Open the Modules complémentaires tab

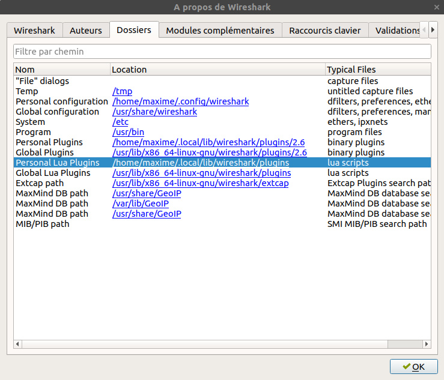[220, 30]
